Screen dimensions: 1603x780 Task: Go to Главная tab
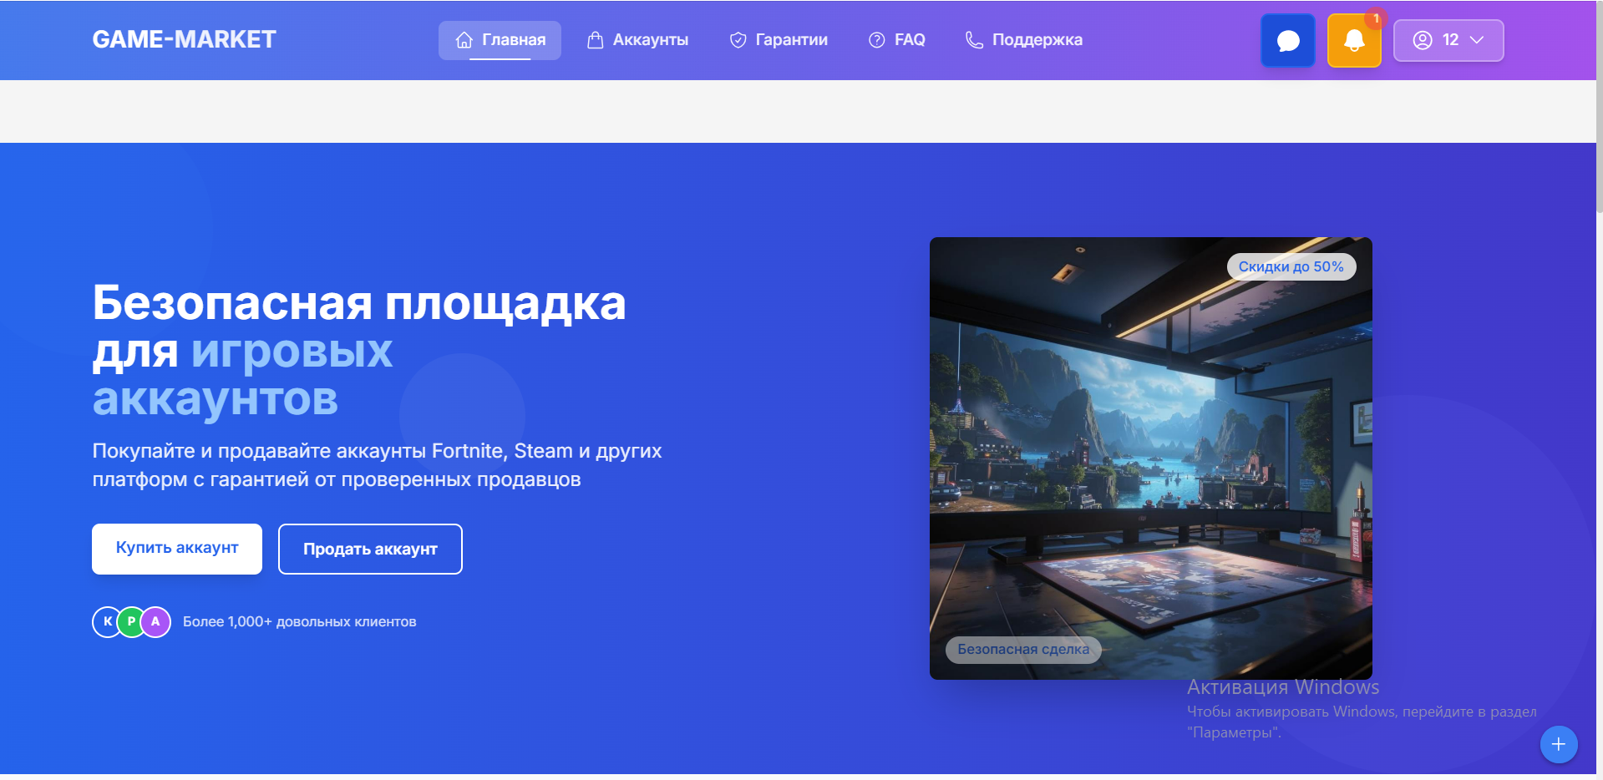[x=500, y=40]
